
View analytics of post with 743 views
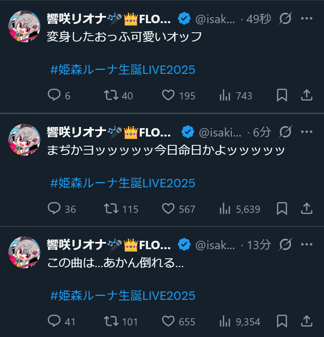point(225,95)
